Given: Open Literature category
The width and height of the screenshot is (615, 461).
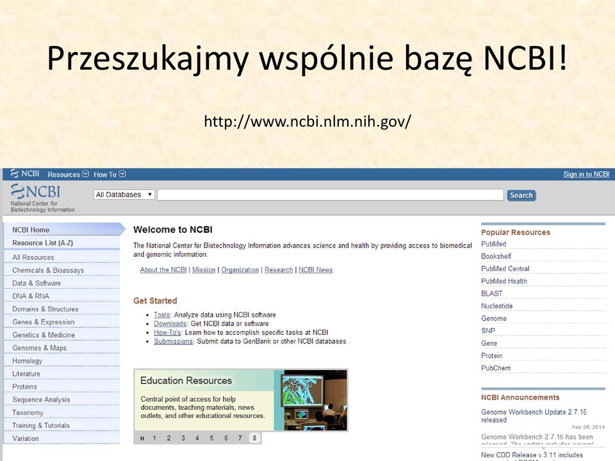Looking at the screenshot, I should point(61,373).
